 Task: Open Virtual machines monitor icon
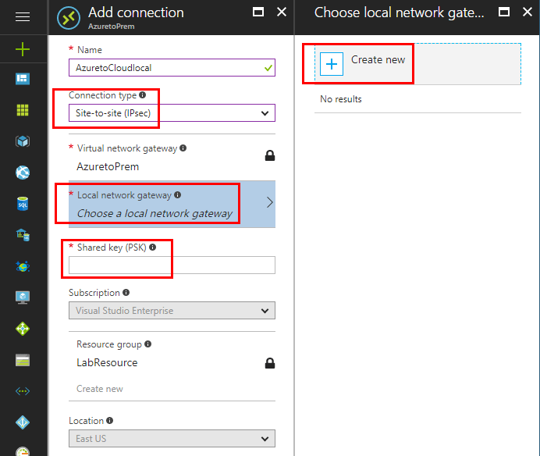(23, 297)
